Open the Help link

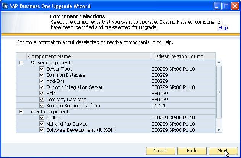click(223, 28)
